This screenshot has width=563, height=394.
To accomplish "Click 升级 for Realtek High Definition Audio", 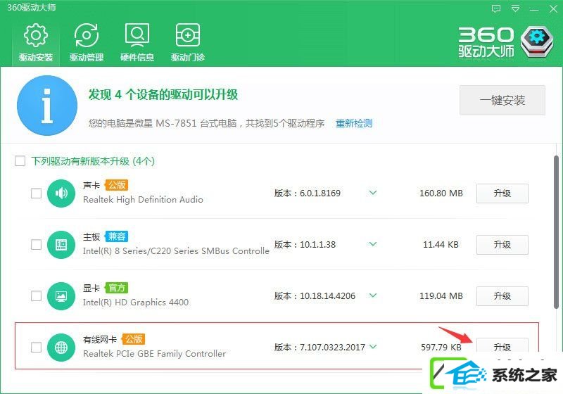I will (502, 193).
